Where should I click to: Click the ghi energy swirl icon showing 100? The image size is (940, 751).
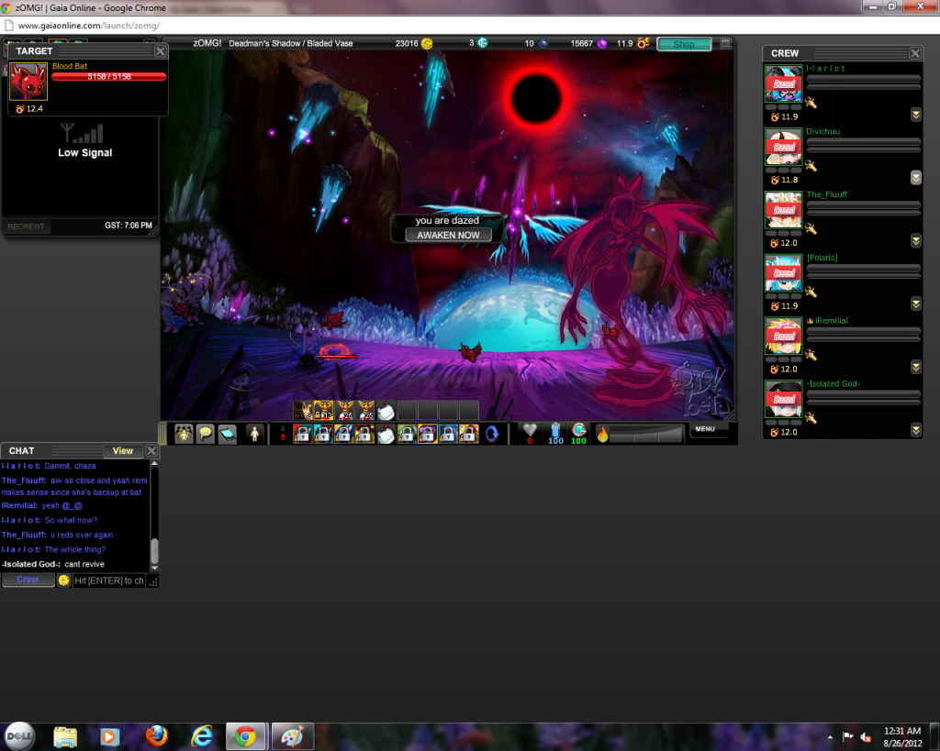coord(578,430)
